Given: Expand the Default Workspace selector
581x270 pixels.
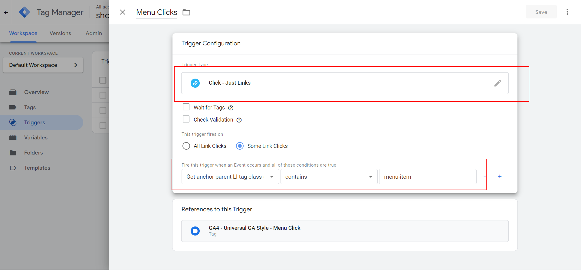Looking at the screenshot, I should point(43,65).
